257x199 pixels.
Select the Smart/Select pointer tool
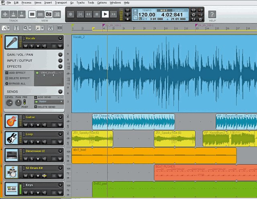point(4,28)
